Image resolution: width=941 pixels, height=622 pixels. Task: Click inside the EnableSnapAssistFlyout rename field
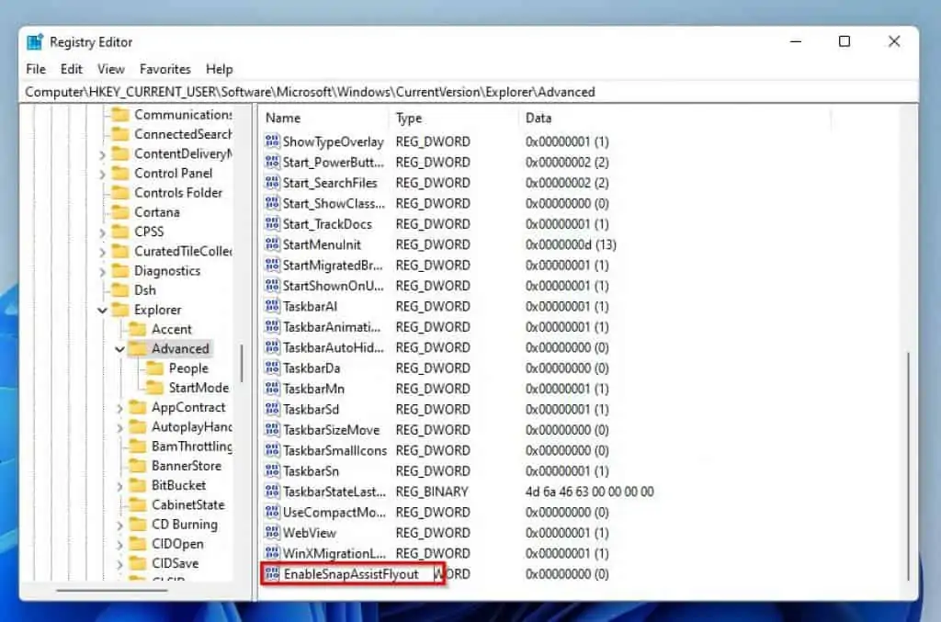358,573
